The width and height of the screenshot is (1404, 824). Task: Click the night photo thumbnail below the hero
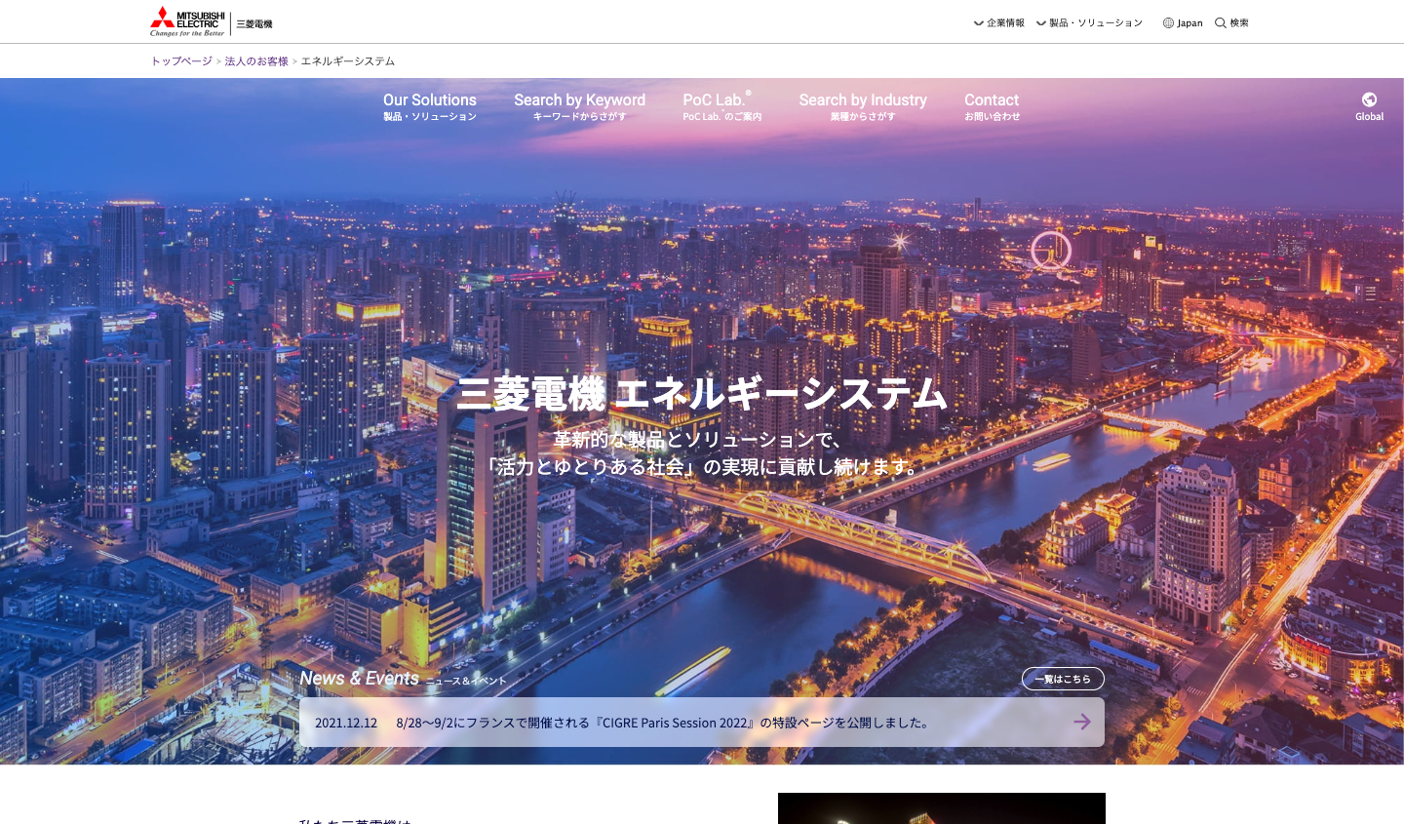click(x=941, y=808)
